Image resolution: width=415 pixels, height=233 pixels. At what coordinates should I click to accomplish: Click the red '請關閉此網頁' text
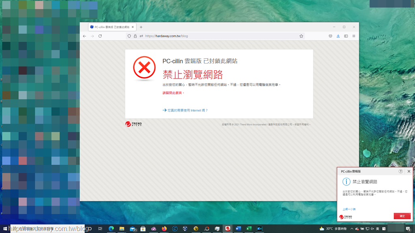(x=173, y=93)
